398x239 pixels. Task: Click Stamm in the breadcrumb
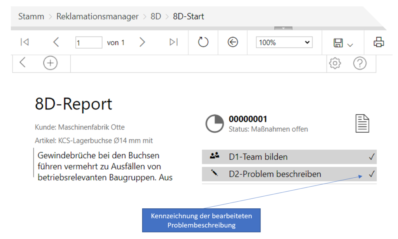(31, 16)
